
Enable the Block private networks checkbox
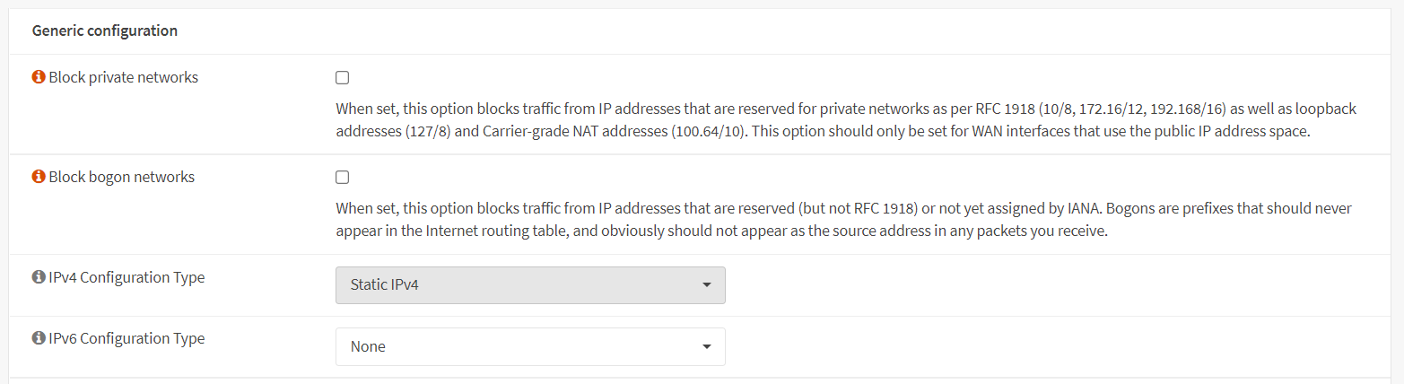point(343,78)
